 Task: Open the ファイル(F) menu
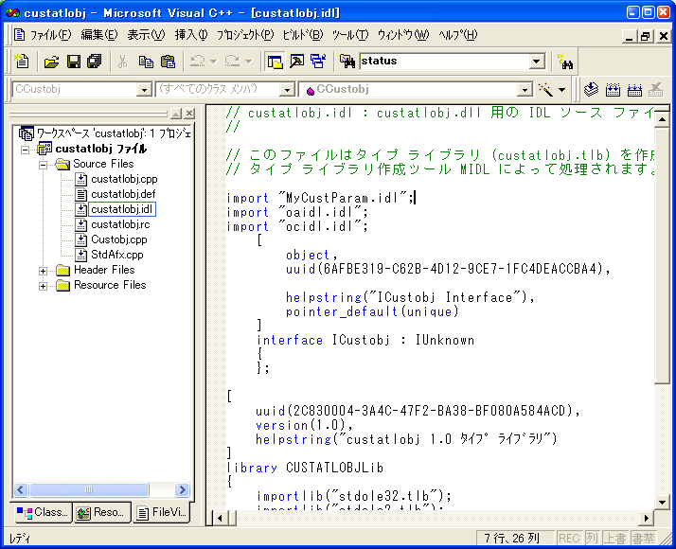(50, 35)
